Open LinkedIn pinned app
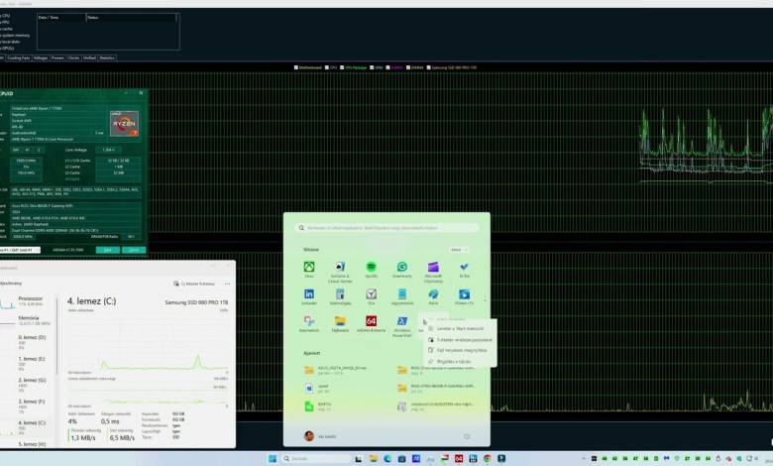This screenshot has width=773, height=466. (x=309, y=295)
